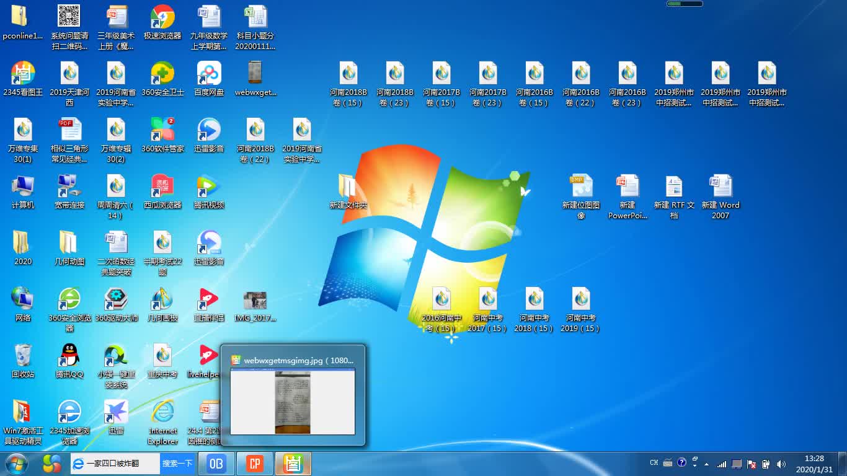This screenshot has width=847, height=476.
Task: Open the 2345看图王 desktop shortcut
Action: point(23,79)
